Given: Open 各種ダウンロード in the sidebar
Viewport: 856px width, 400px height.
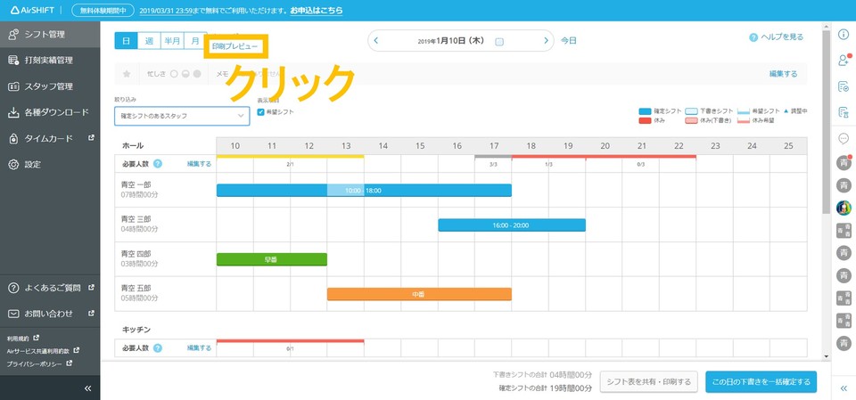Looking at the screenshot, I should (50, 112).
